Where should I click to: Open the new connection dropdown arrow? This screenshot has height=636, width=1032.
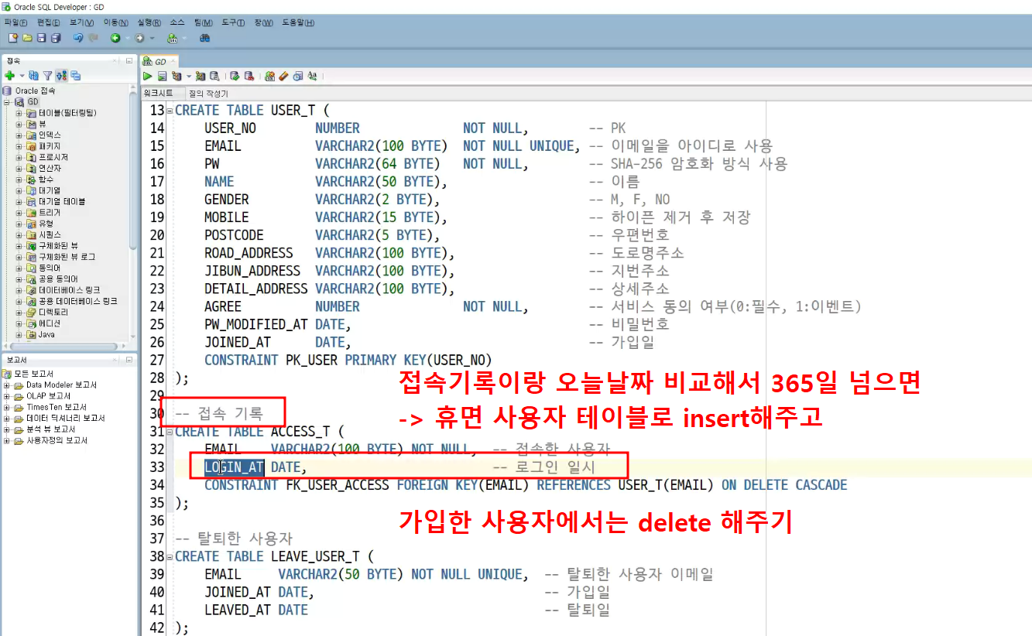coord(22,76)
